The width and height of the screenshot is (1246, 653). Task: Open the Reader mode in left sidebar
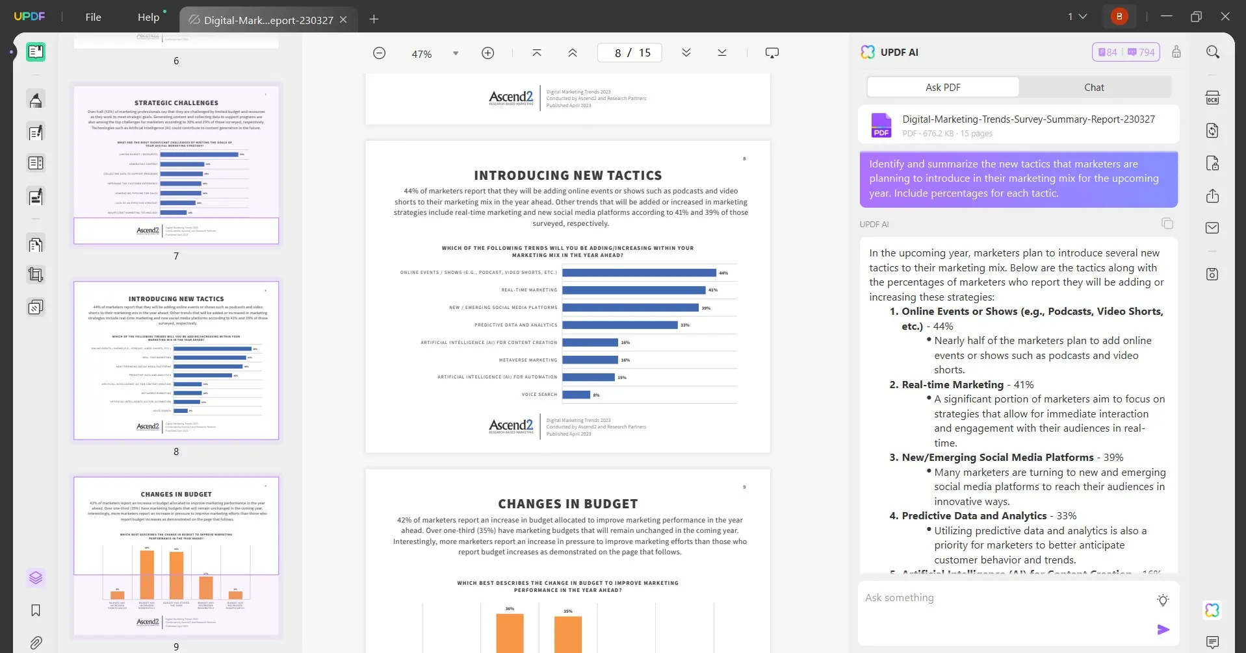[36, 52]
